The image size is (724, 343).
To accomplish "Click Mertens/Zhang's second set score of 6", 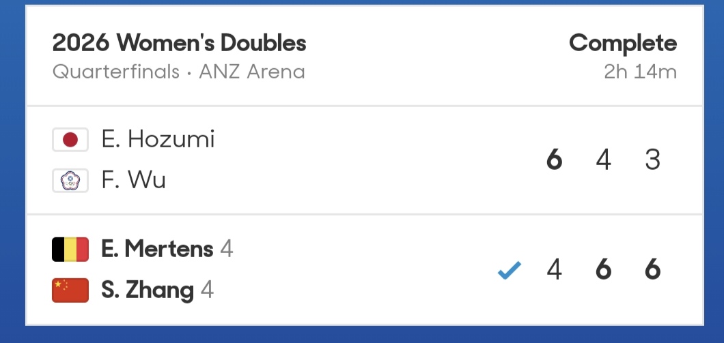I will (603, 271).
